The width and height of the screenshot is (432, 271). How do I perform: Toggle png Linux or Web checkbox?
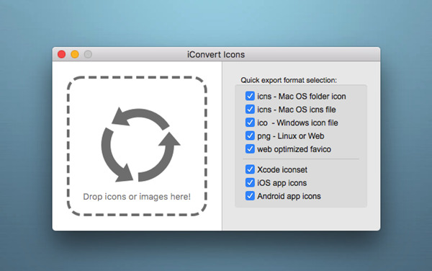tap(250, 135)
